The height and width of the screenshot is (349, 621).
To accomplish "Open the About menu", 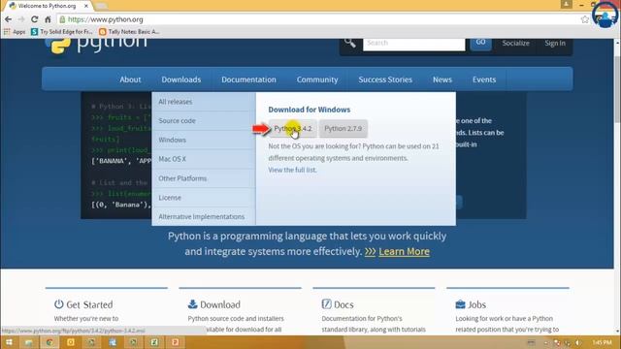I will click(130, 79).
